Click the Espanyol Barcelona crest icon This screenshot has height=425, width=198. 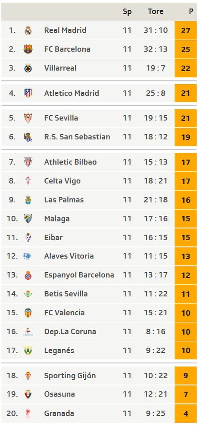(x=28, y=275)
